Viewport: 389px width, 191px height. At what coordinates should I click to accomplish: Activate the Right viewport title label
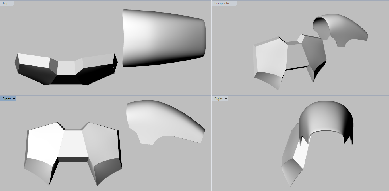[x=218, y=99]
